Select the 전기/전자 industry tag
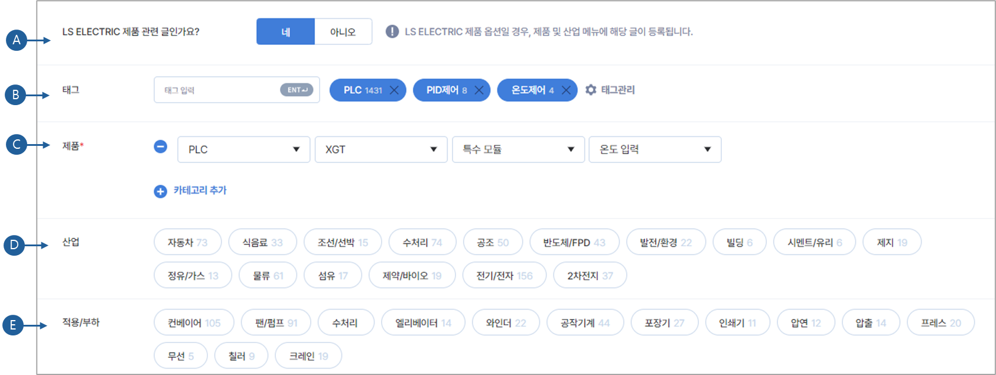 coord(504,275)
